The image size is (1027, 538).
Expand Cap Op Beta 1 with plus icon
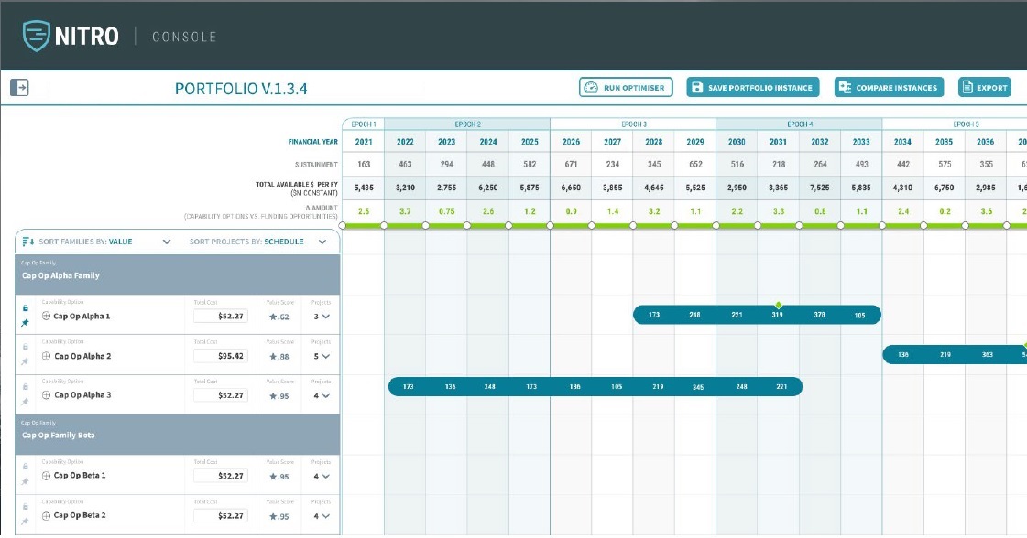pyautogui.click(x=46, y=476)
